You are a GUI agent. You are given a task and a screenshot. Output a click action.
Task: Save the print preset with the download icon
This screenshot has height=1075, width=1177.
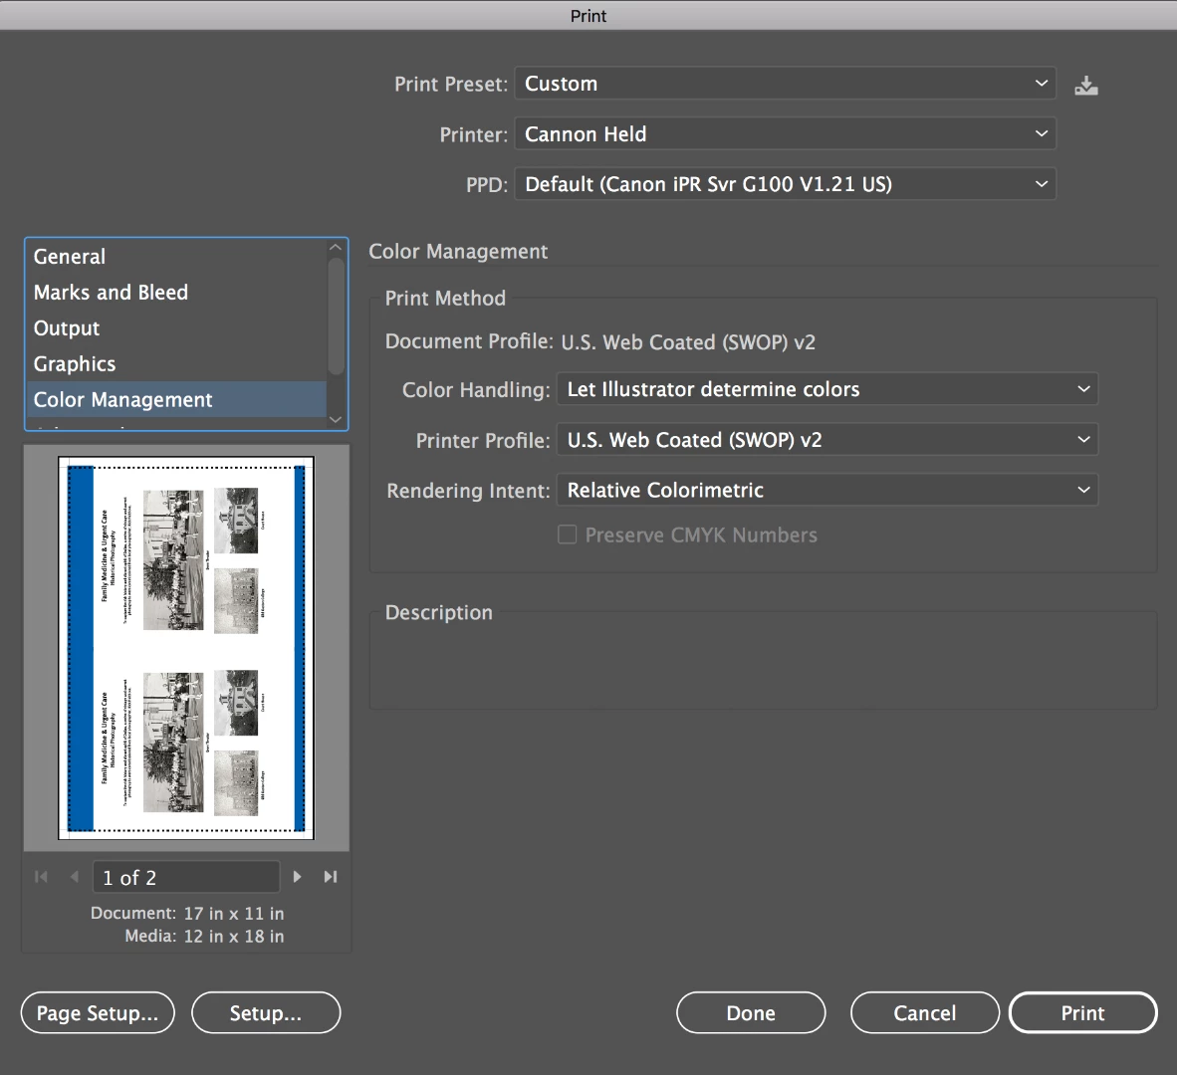[1086, 86]
